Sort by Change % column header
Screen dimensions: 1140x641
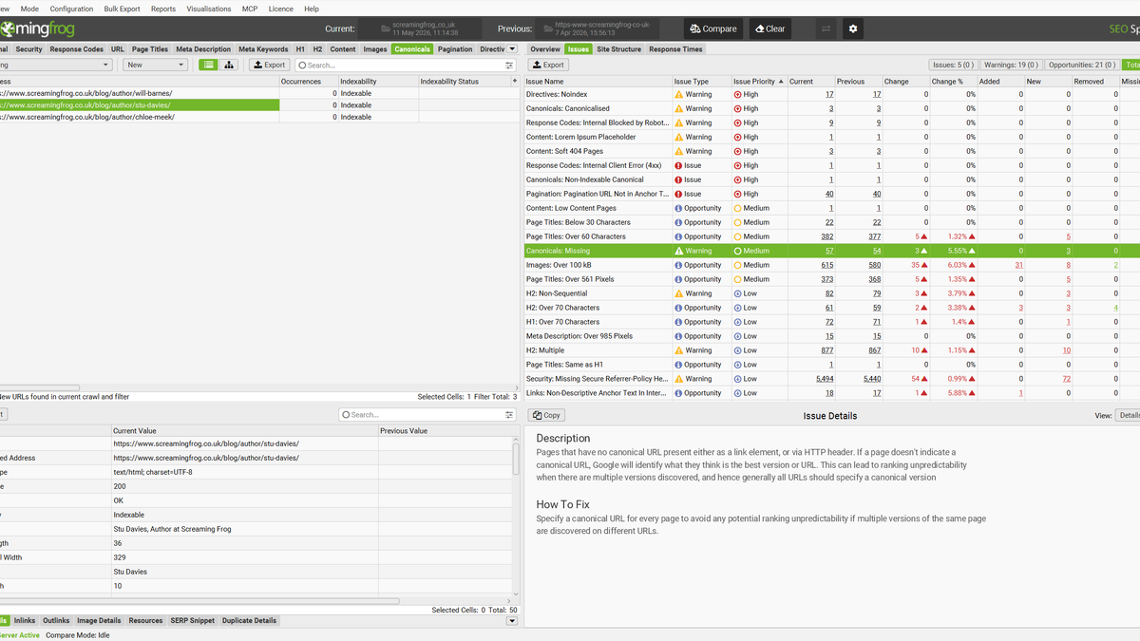(x=953, y=82)
